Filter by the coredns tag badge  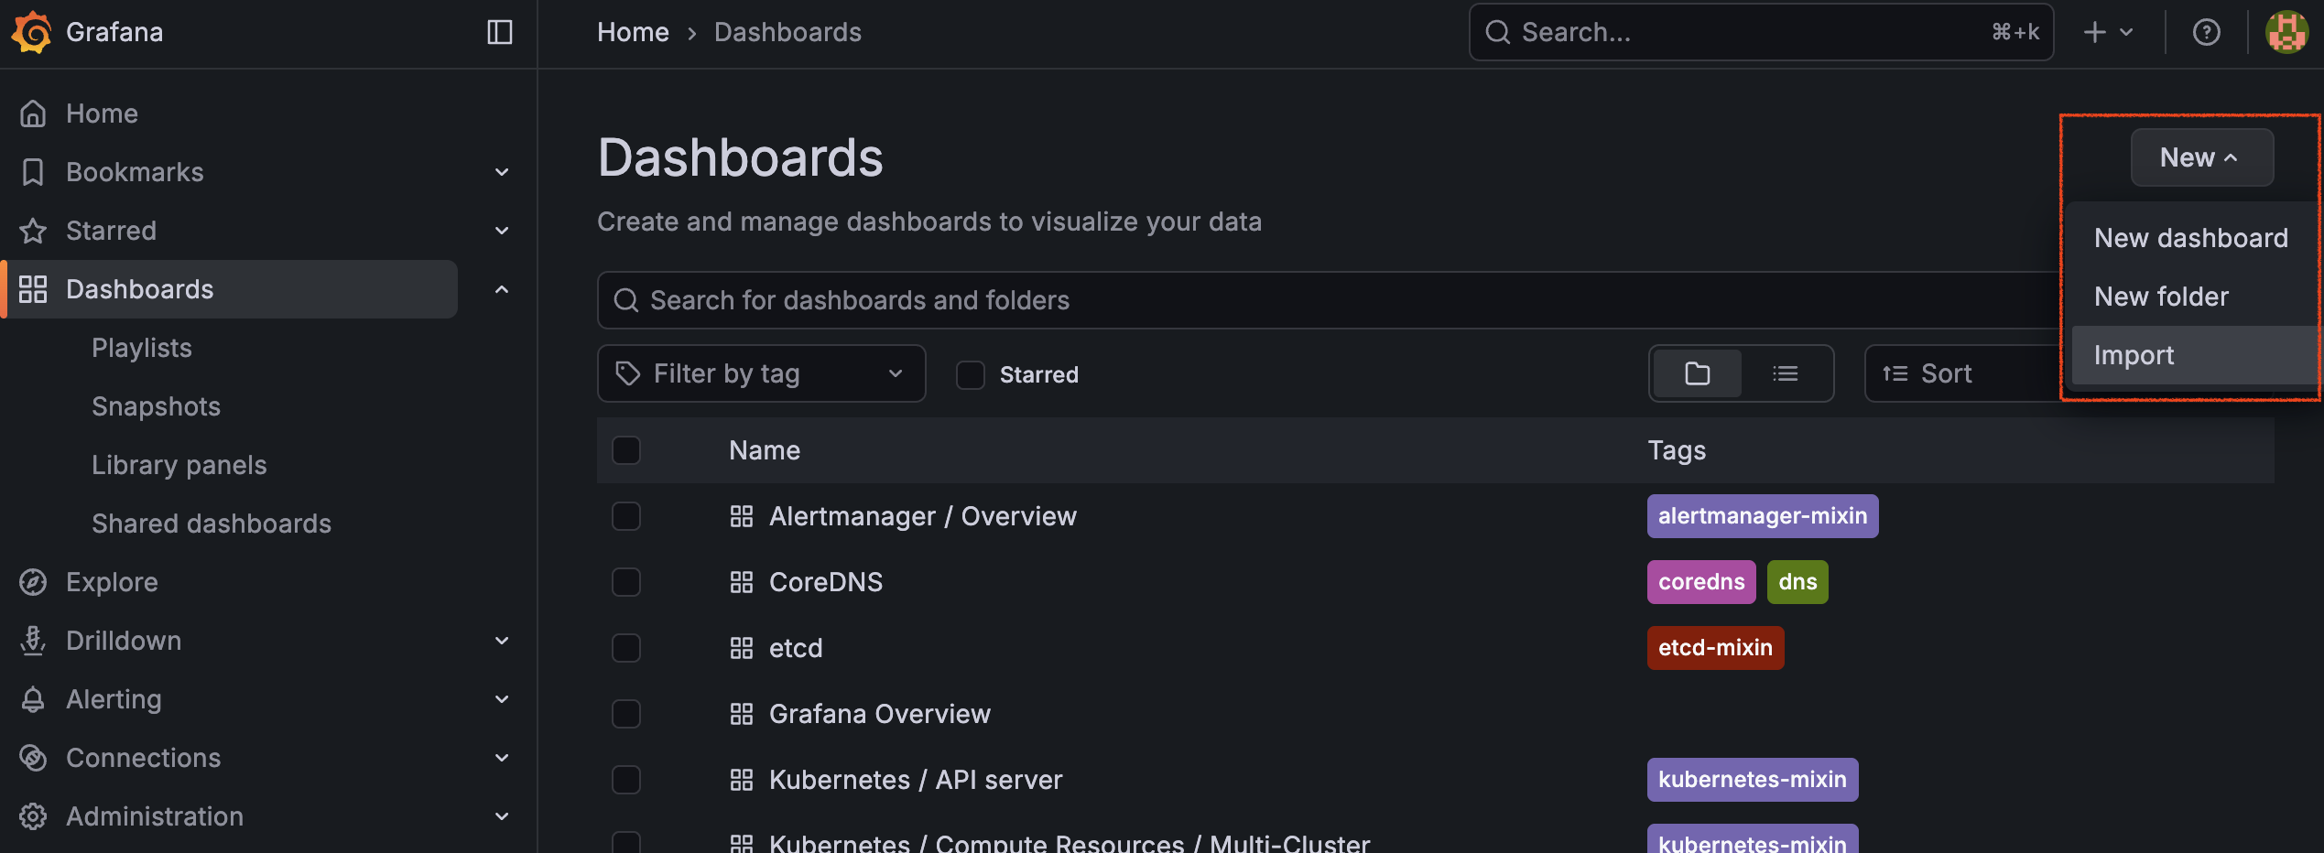(x=1700, y=582)
